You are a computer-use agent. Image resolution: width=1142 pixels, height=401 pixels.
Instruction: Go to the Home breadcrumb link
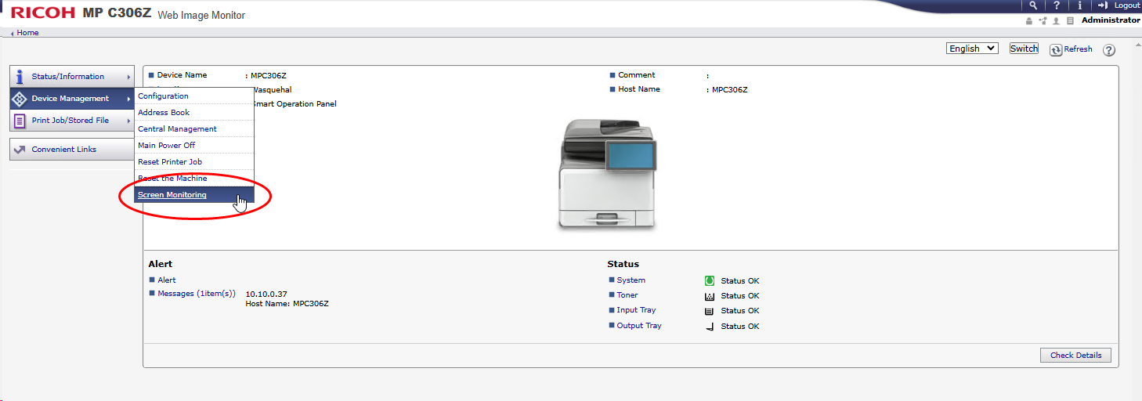click(27, 33)
